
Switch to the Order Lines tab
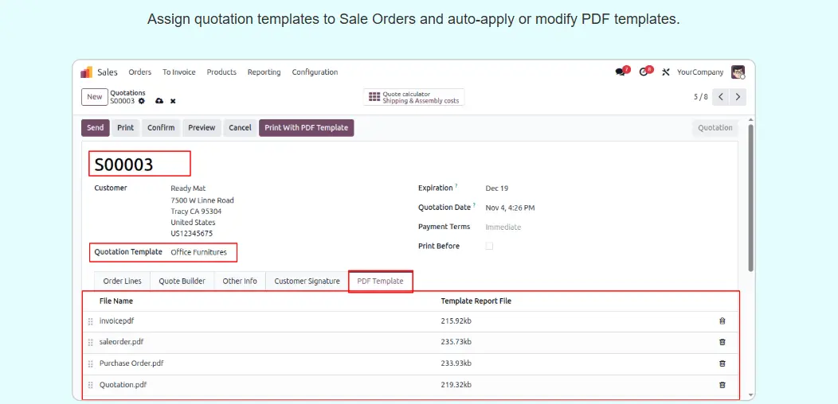122,282
